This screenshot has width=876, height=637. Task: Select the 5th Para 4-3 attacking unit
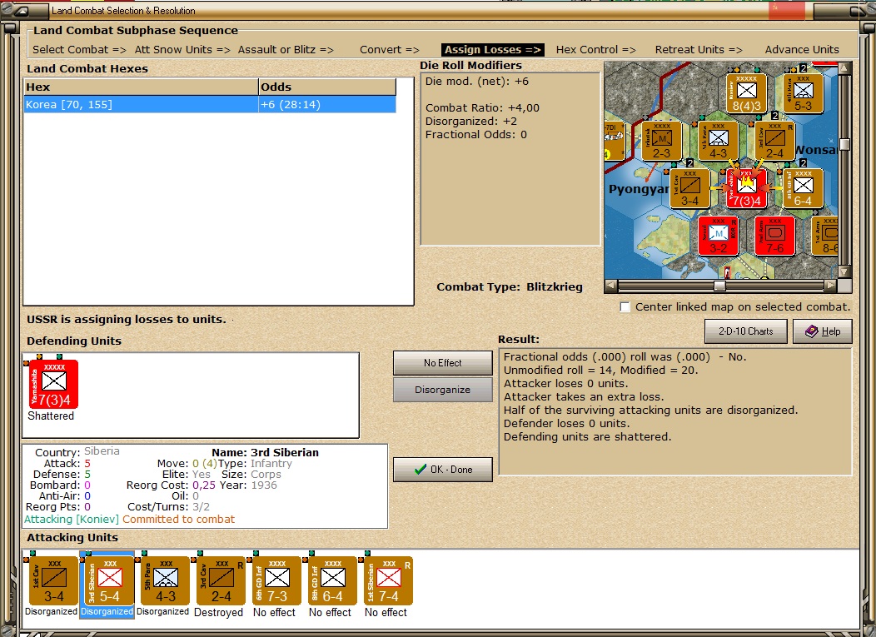pyautogui.click(x=166, y=580)
